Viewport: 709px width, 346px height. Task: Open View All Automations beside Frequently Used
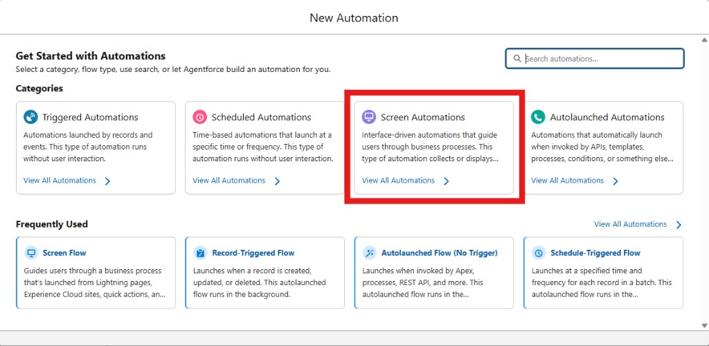[x=630, y=224]
